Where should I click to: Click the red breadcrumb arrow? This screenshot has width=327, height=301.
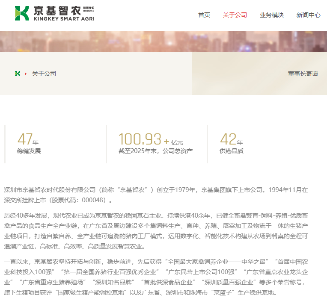[x=26, y=74]
